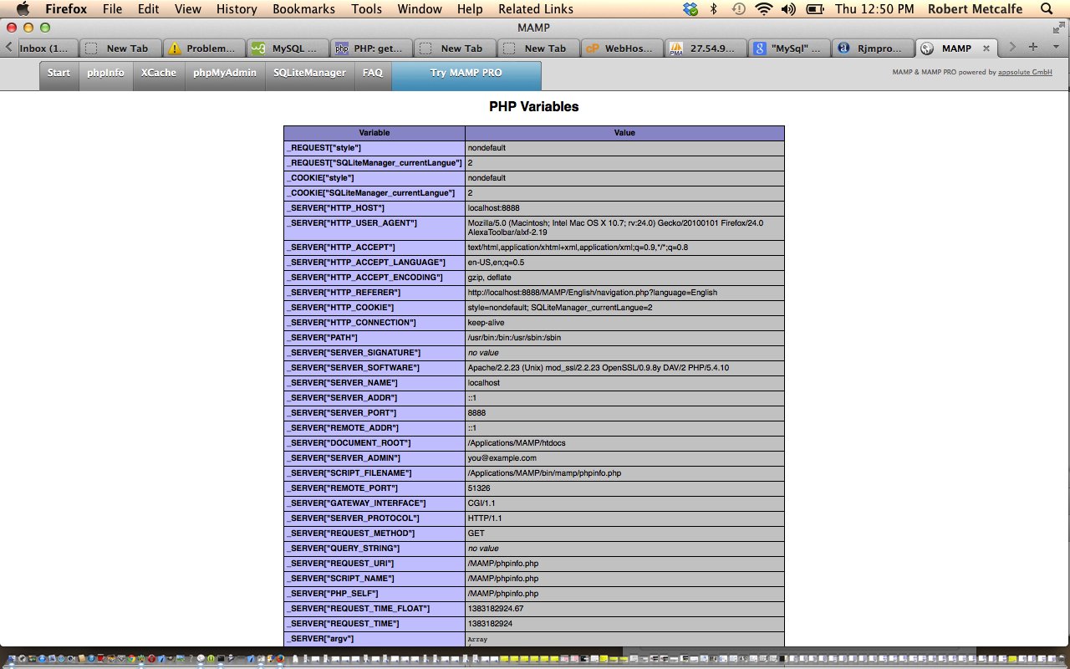Click the clock showing Thu 12:50 PM
This screenshot has height=669, width=1070.
coord(873,9)
